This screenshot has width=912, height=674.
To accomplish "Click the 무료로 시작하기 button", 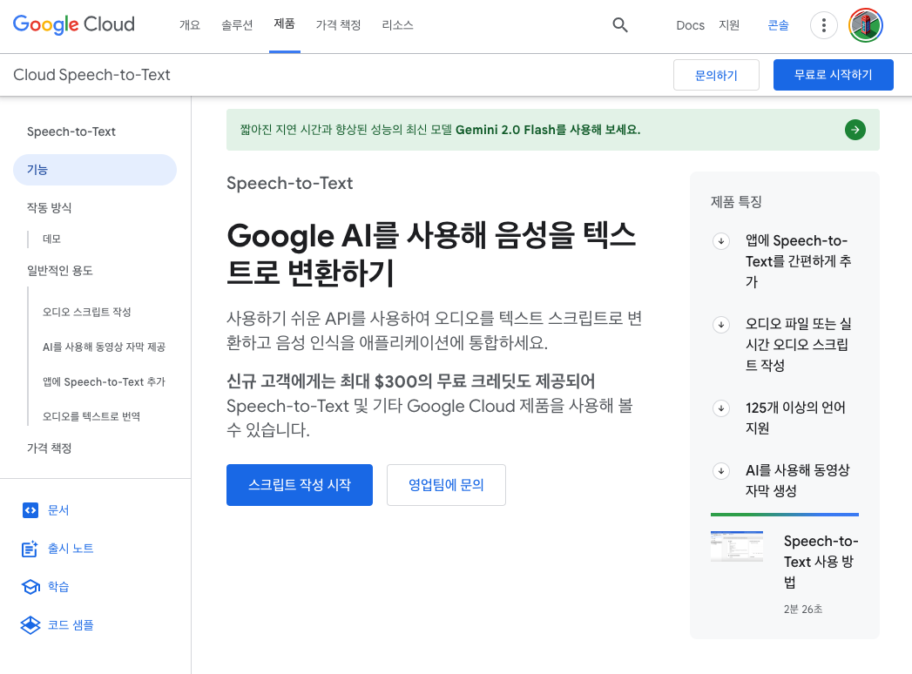I will 833,75.
